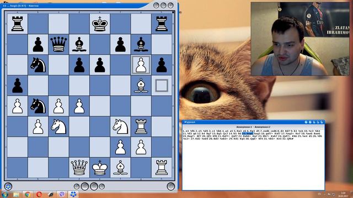This screenshot has width=353, height=198.
Task: Select the black pawn on f7
Action: pyautogui.click(x=120, y=44)
